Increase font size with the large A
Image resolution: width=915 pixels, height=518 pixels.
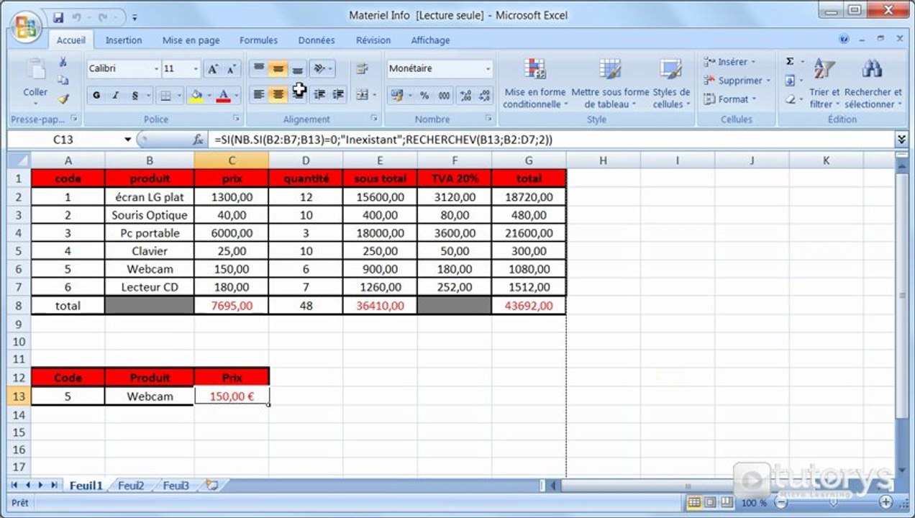[212, 69]
